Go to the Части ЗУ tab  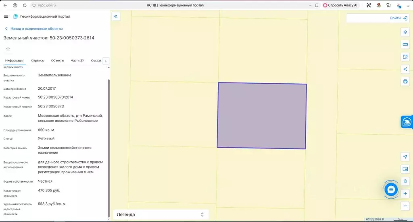click(77, 61)
